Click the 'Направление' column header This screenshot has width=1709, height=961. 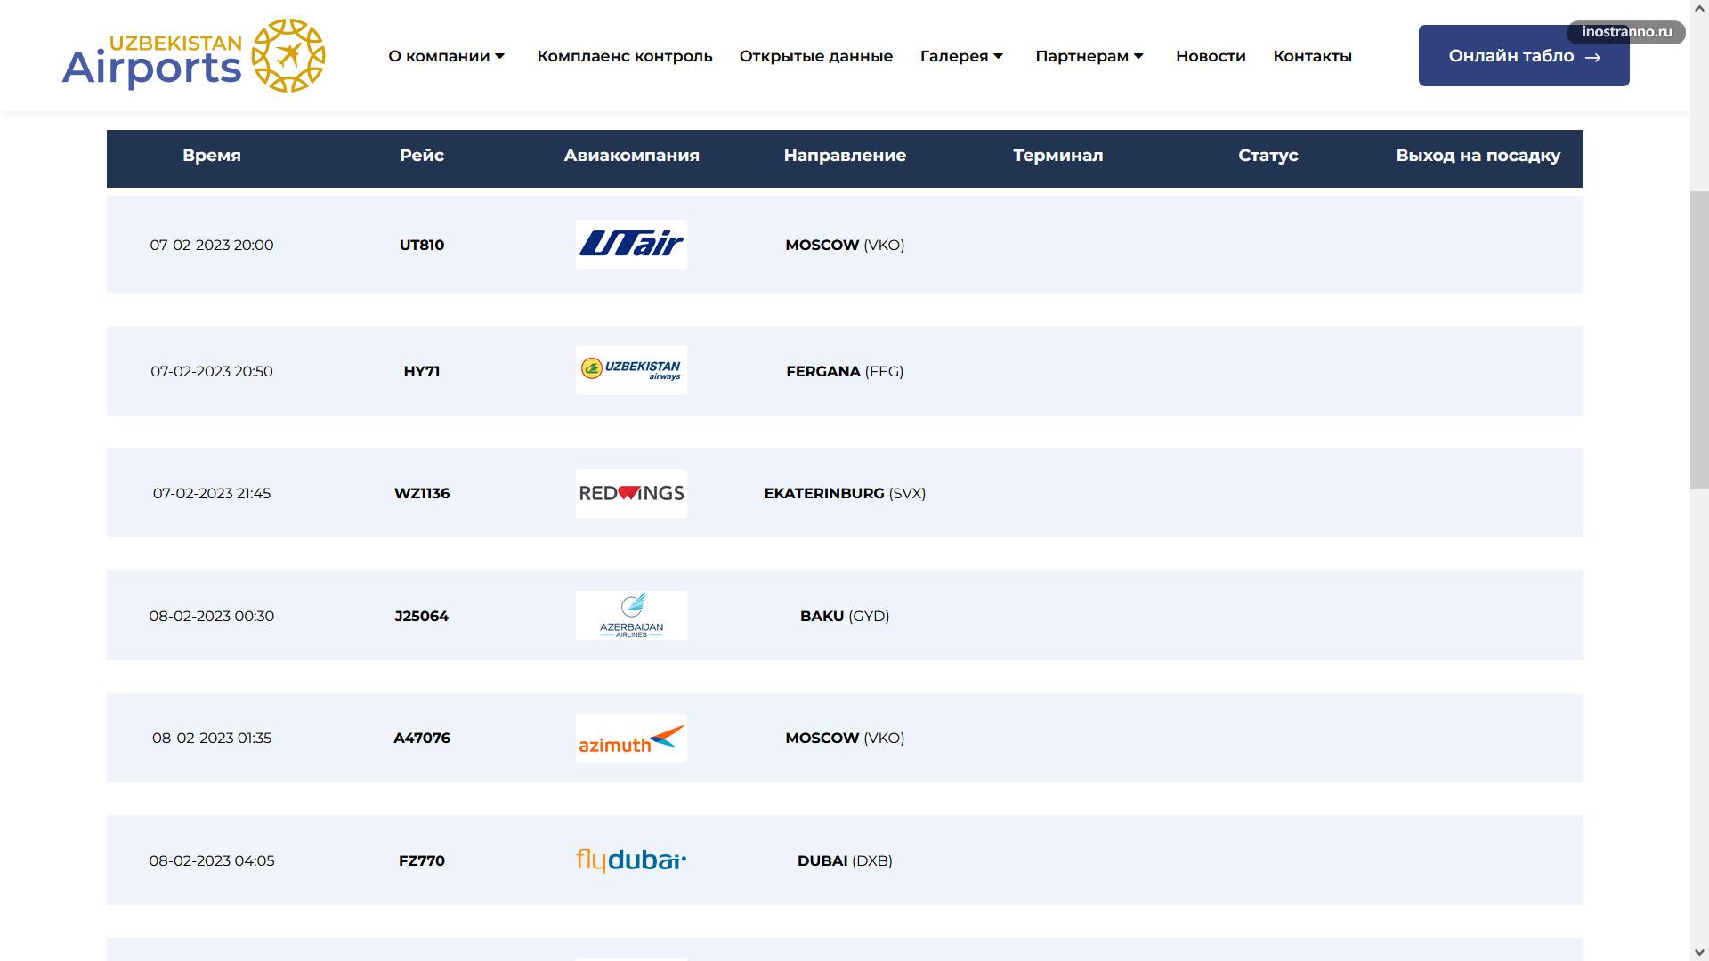coord(845,156)
